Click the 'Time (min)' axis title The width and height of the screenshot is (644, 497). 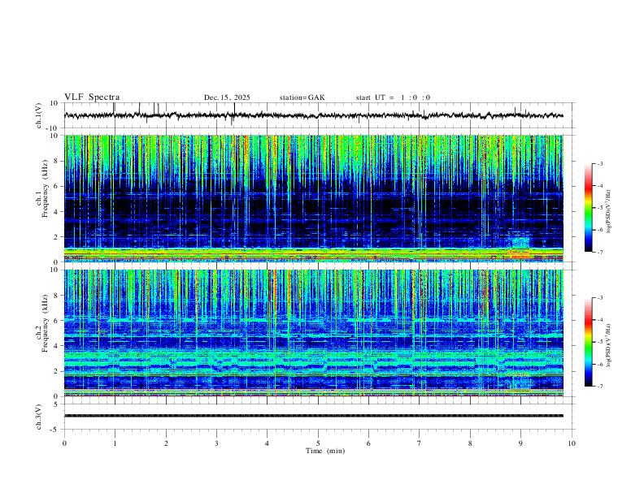tap(325, 451)
